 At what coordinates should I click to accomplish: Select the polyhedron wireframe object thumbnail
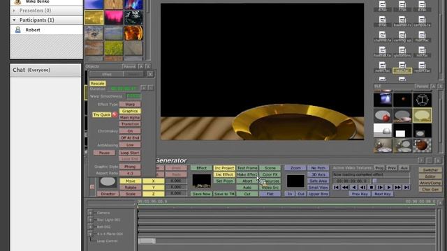(x=422, y=100)
